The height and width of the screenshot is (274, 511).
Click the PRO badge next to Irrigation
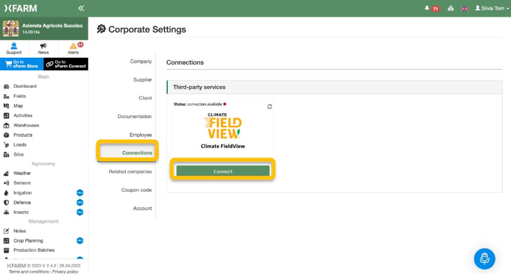80,193
